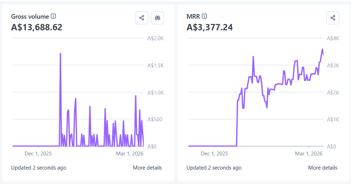Click the A$1K axis label on MRR chart
Viewport: 351px width, 184px height.
333,119
